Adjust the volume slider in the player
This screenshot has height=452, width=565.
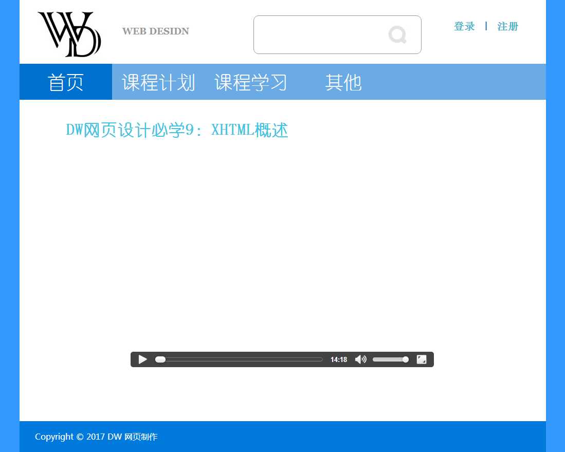point(390,359)
